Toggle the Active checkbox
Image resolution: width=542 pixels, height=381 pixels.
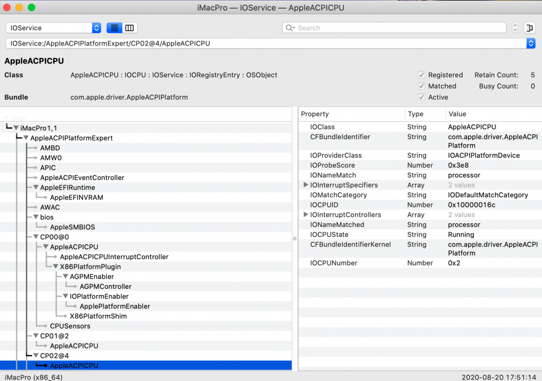click(x=421, y=97)
